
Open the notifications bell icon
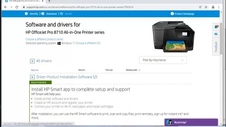(x=216, y=27)
